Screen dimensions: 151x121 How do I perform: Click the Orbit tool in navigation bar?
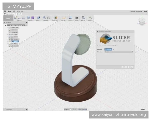point(65,109)
